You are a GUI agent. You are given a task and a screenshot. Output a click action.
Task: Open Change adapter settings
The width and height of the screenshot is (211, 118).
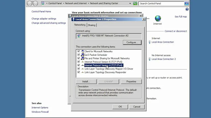pos(44,19)
